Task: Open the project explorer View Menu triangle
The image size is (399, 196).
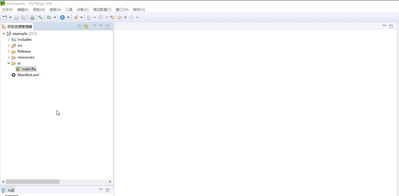Action: [95, 26]
